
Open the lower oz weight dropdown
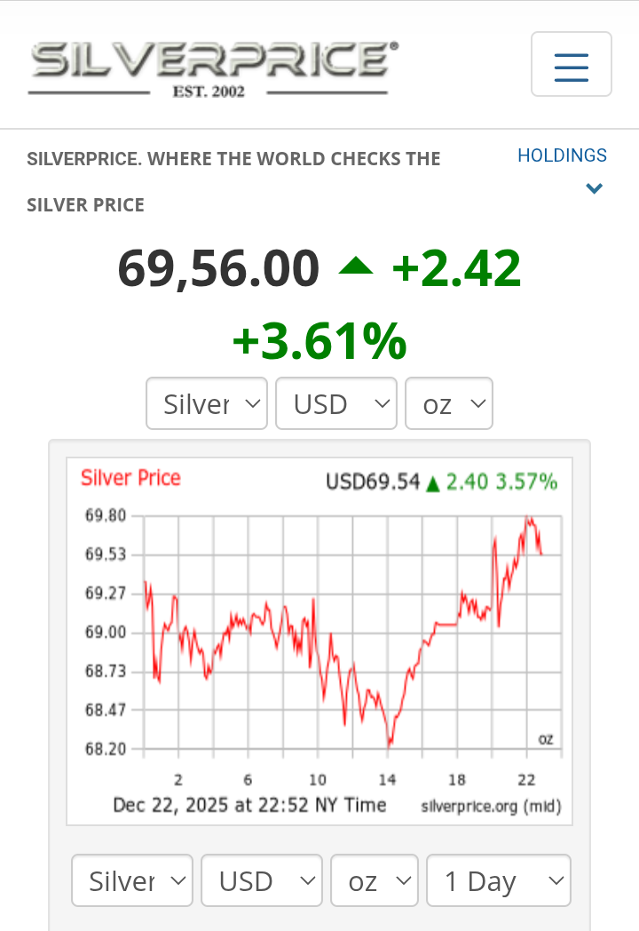tap(374, 881)
